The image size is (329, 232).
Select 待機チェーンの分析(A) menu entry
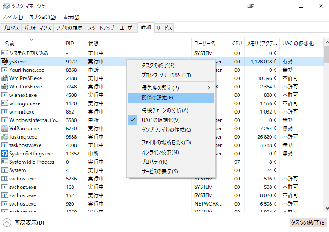(x=171, y=110)
